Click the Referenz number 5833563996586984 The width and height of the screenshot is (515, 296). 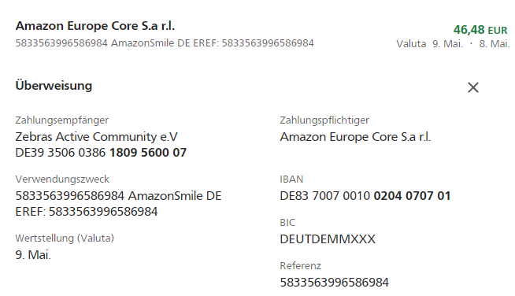click(x=334, y=282)
